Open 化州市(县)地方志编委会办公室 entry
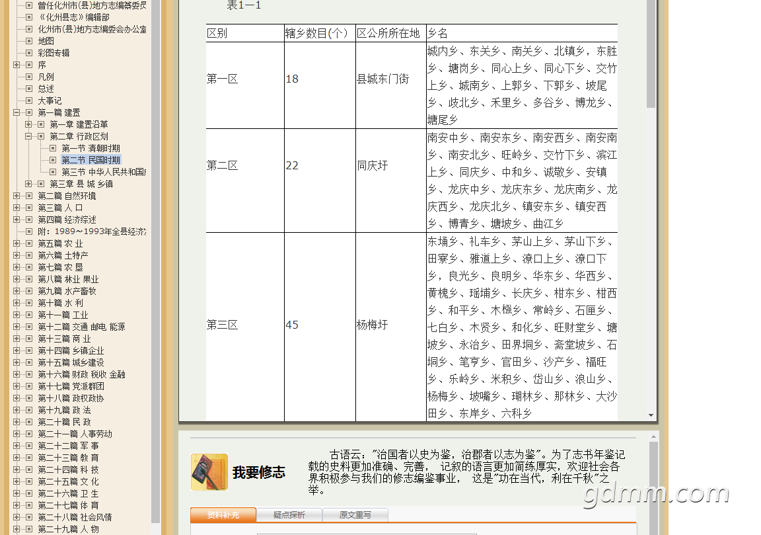The width and height of the screenshot is (761, 535). point(92,29)
